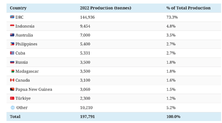Click the Total row label

click(x=15, y=116)
